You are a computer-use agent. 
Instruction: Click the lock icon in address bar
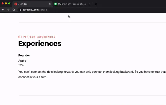[x=20, y=10]
